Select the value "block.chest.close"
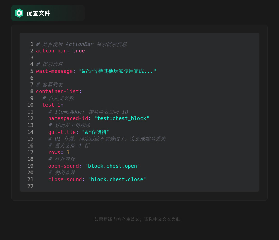This screenshot has width=279, height=240. 117,180
